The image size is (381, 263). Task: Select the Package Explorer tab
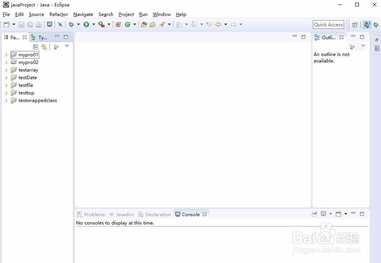pyautogui.click(x=14, y=37)
